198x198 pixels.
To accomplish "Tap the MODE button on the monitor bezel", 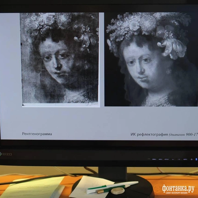I will 160,159.
